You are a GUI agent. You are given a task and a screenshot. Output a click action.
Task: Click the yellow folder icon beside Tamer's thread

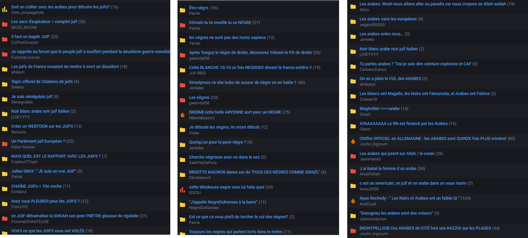pos(182,40)
